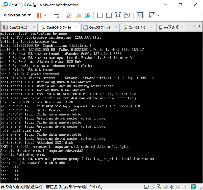
Task: Toggle the thumbnail bar view
Action: click(x=109, y=15)
